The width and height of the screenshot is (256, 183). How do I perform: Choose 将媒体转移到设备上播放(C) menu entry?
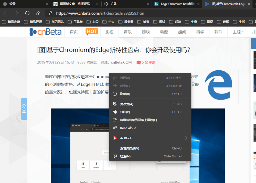pos(150,120)
